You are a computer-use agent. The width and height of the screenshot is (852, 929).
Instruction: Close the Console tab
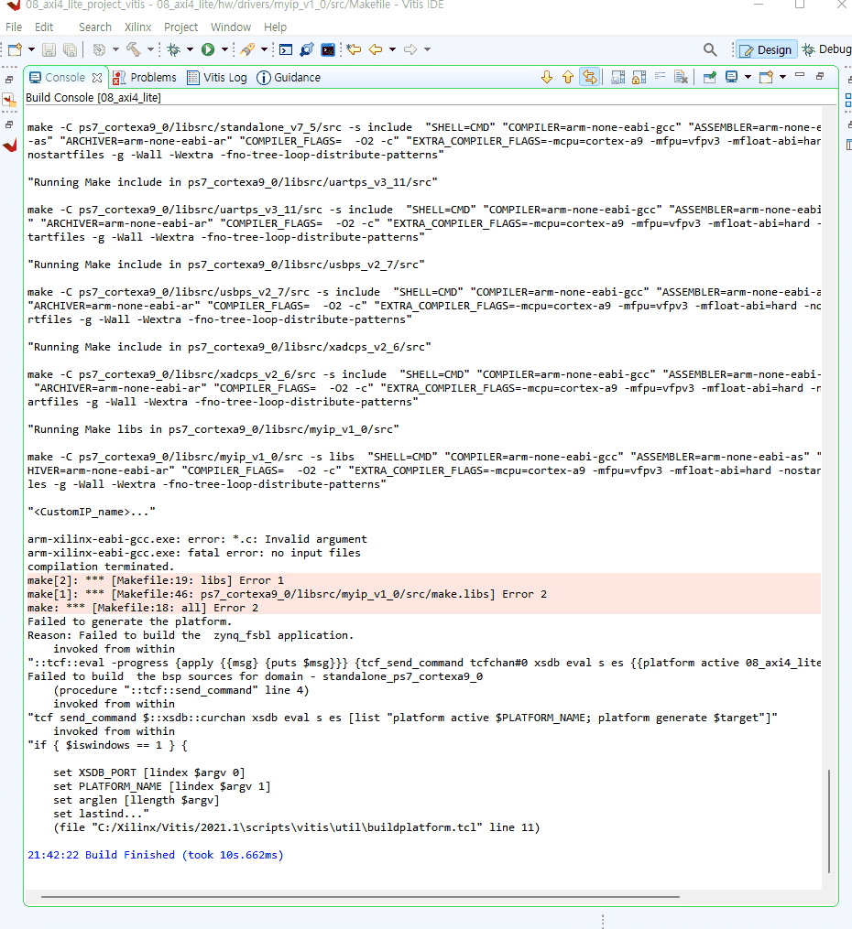[x=97, y=78]
